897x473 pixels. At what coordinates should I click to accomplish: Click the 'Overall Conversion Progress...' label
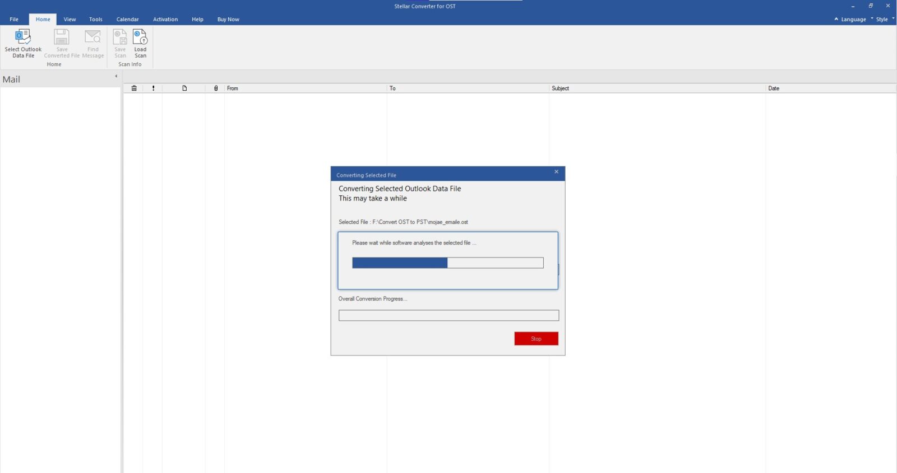pyautogui.click(x=373, y=299)
